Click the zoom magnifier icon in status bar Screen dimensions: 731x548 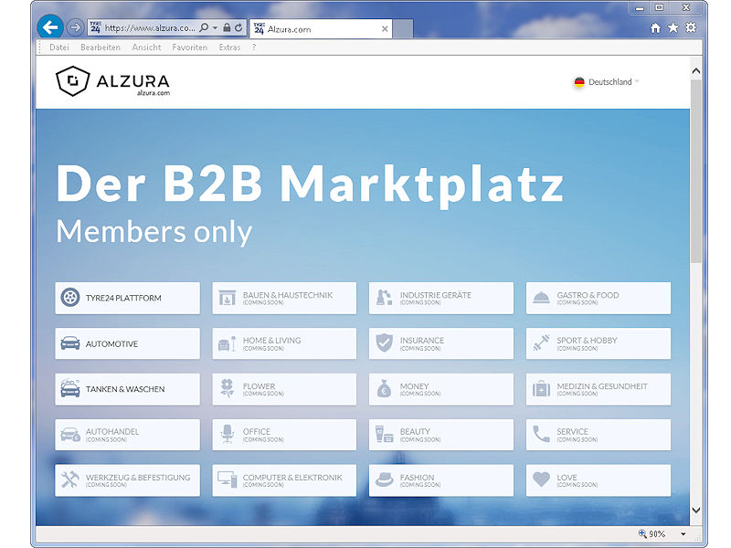642,533
